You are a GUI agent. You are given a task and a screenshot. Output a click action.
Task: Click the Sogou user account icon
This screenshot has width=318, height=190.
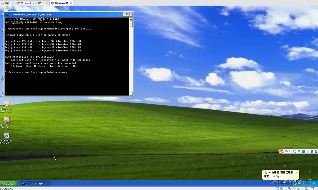coord(308,151)
